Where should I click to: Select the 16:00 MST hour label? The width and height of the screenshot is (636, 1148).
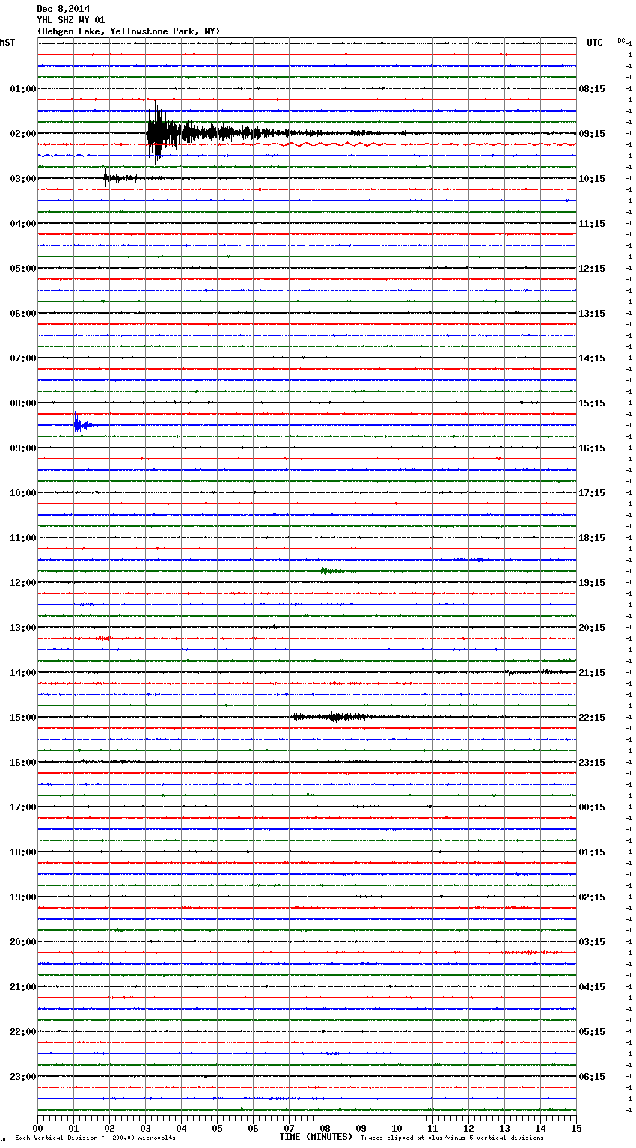[x=22, y=763]
